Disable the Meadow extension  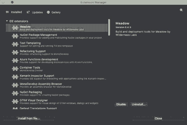(121, 104)
